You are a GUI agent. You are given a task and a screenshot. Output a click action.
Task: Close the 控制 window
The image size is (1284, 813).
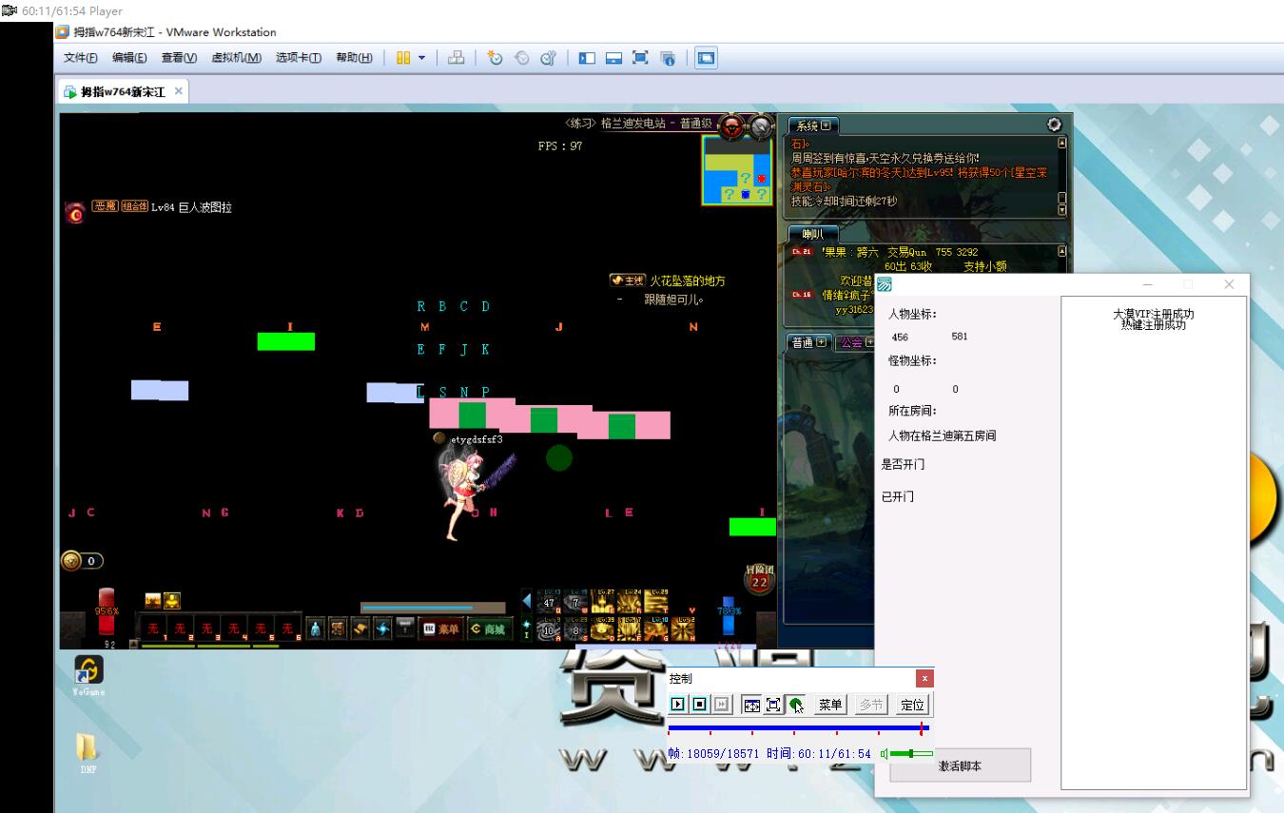(924, 678)
